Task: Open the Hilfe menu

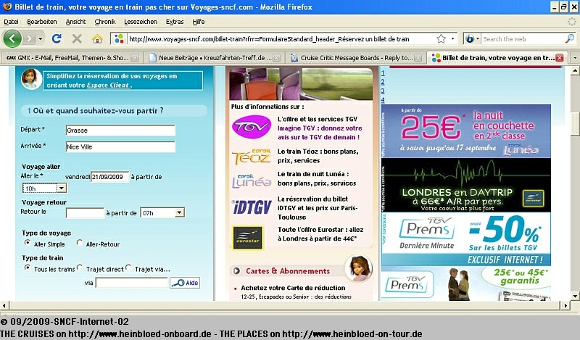Action: coord(198,22)
